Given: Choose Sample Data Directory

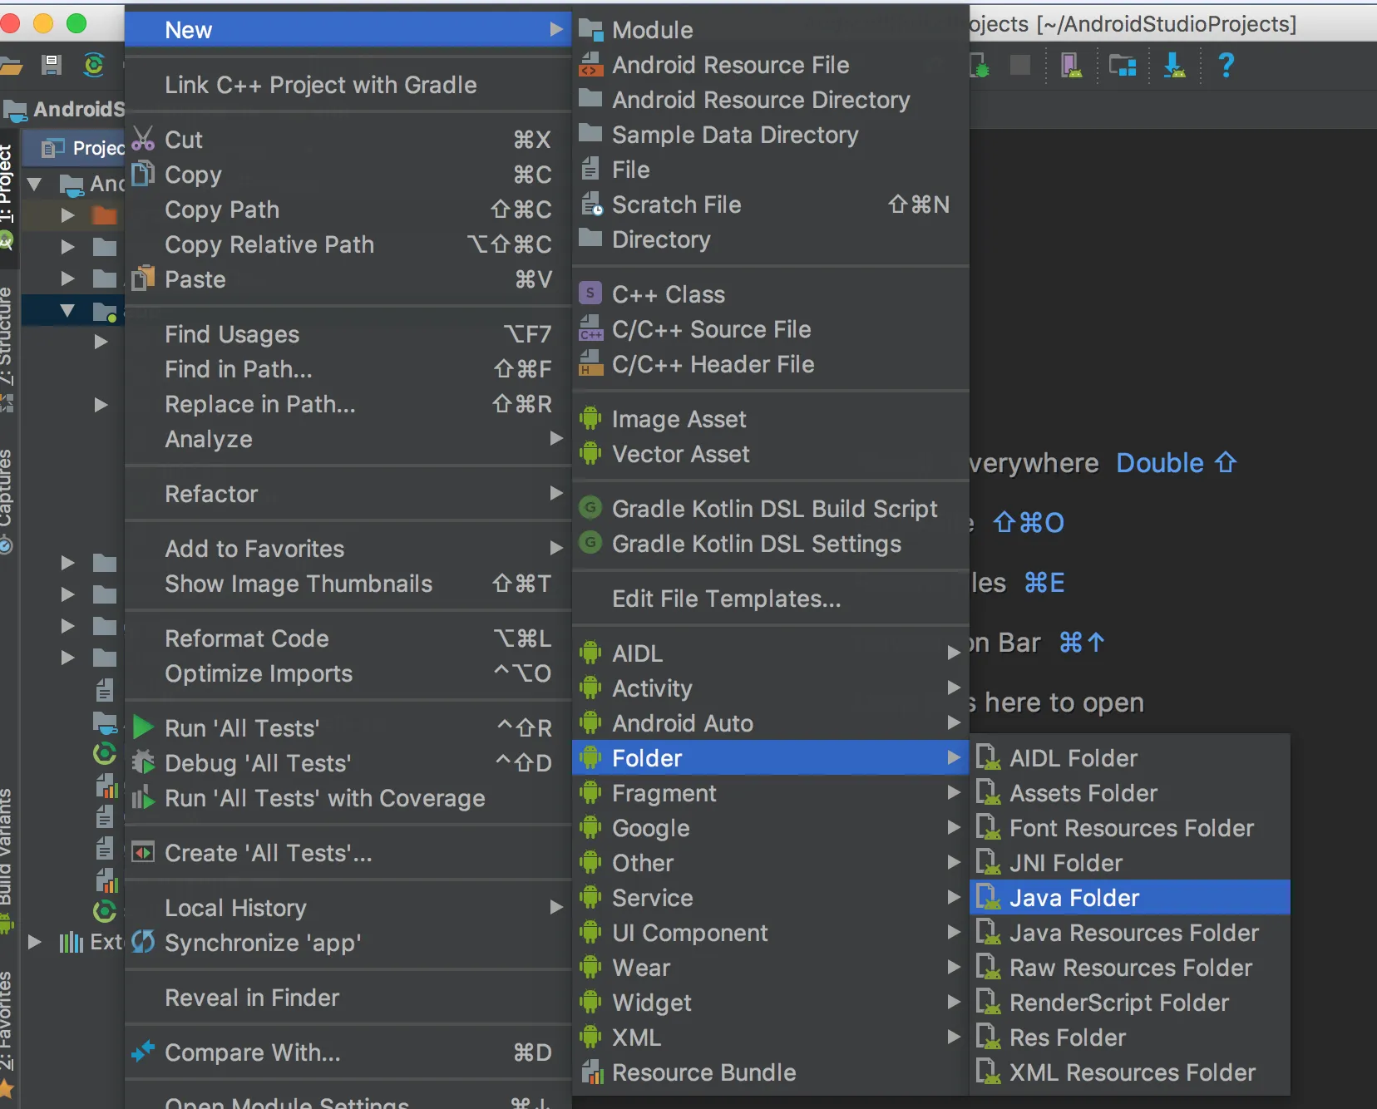Looking at the screenshot, I should pos(771,135).
